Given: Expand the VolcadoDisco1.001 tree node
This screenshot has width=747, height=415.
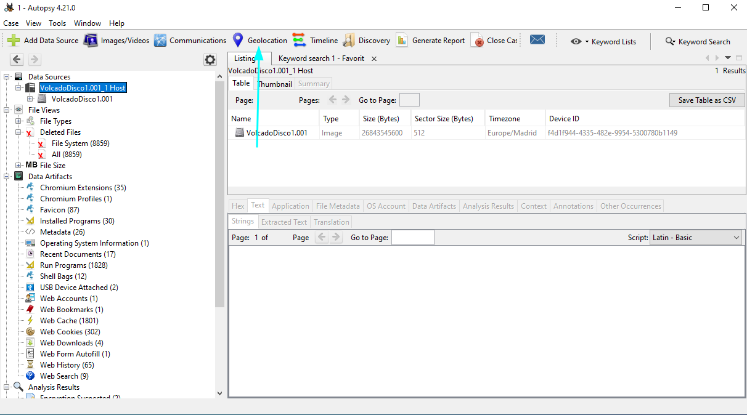Looking at the screenshot, I should point(30,99).
